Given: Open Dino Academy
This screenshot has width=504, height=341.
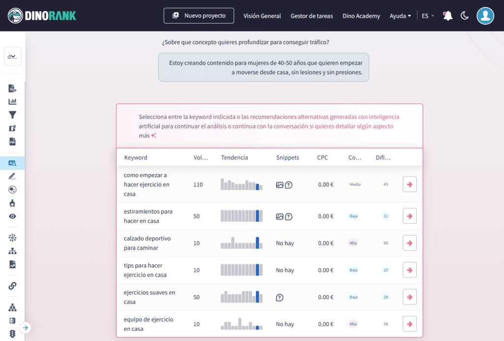Looking at the screenshot, I should point(361,16).
